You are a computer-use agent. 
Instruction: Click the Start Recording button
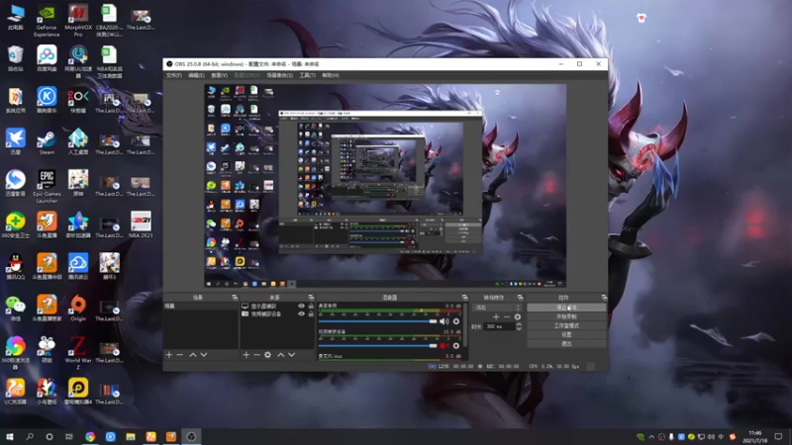(x=566, y=316)
